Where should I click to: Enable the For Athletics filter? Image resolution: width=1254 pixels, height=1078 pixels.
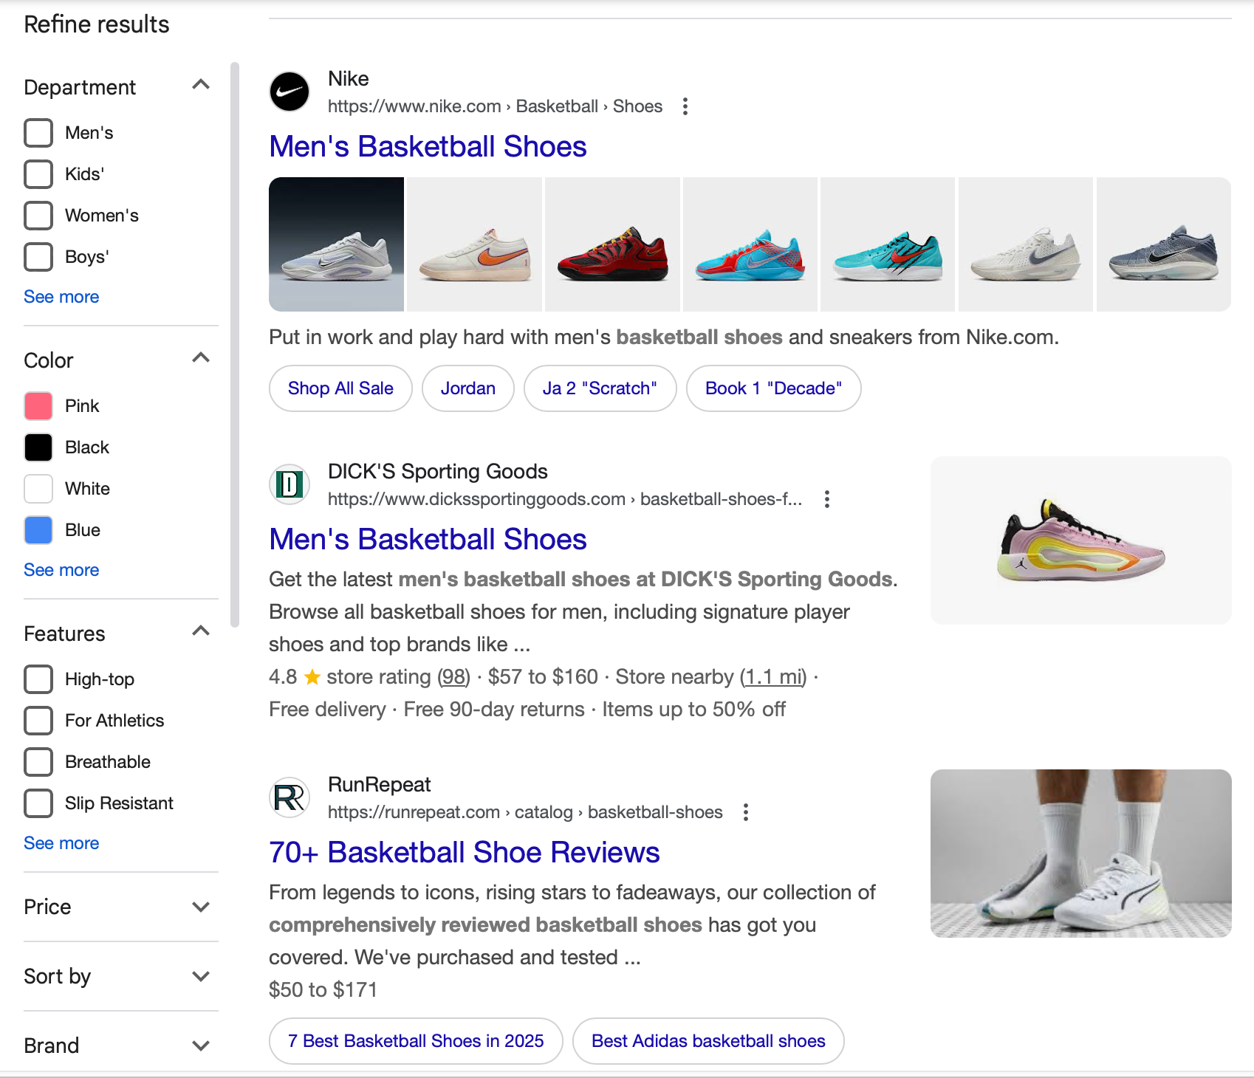click(x=38, y=721)
